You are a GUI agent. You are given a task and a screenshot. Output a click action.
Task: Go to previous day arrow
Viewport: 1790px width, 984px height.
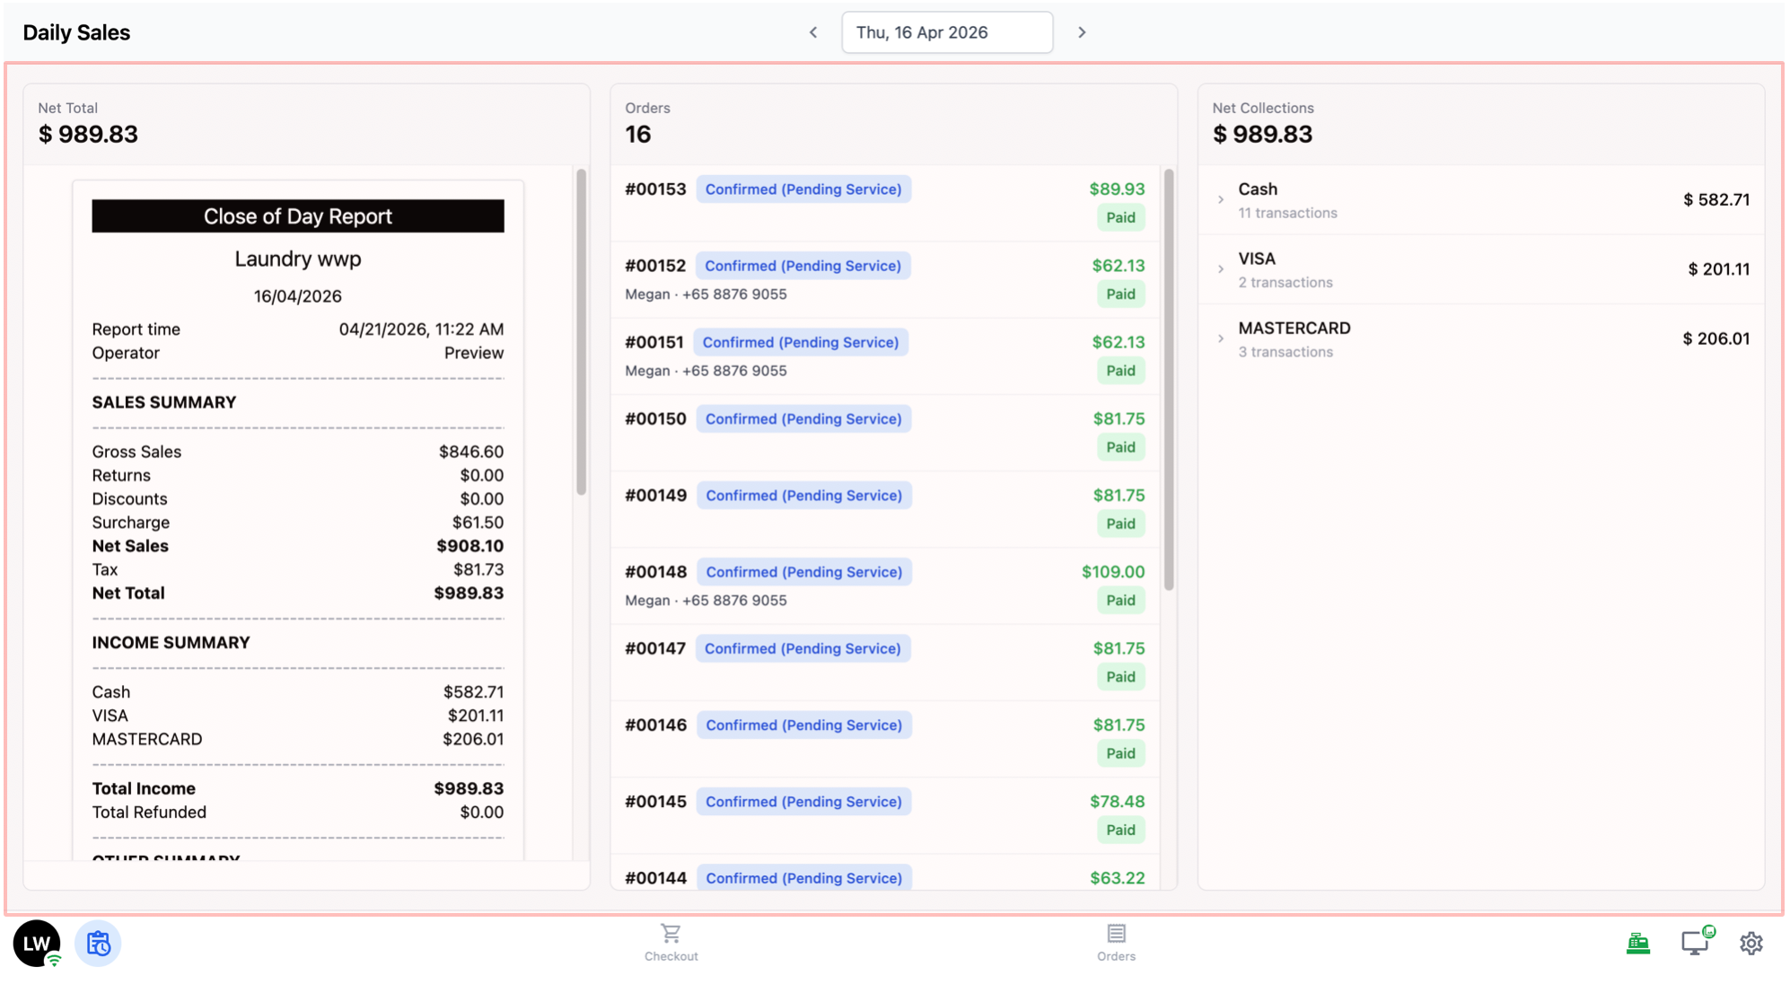coord(813,32)
